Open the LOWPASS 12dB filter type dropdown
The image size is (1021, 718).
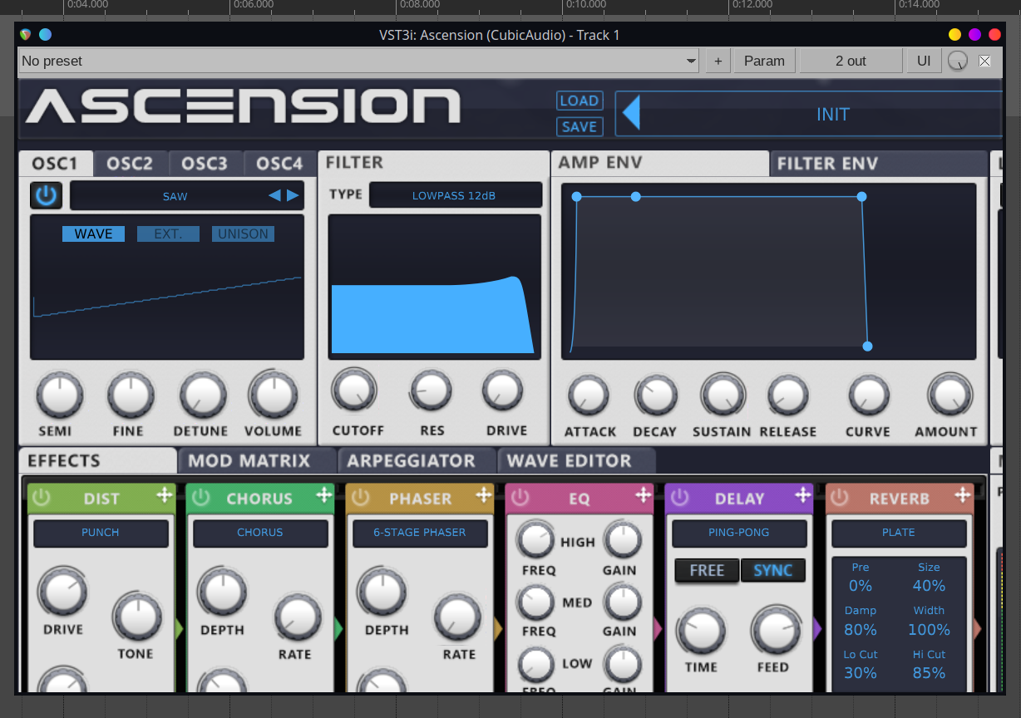pyautogui.click(x=455, y=194)
